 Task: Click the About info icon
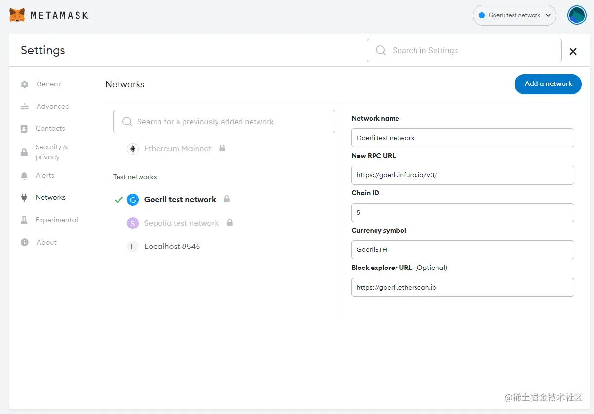25,242
